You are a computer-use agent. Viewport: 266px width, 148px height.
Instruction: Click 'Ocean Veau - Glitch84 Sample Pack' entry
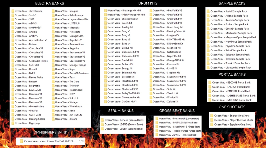coord(230,29)
